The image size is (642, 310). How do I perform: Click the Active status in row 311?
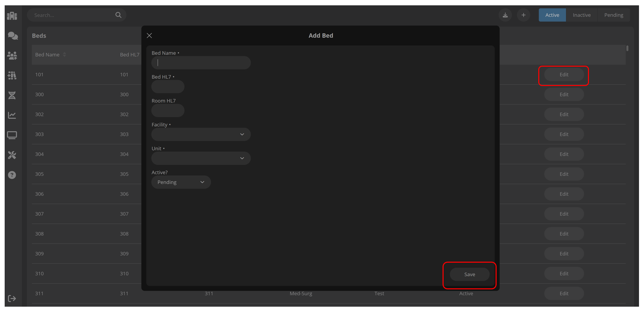point(466,294)
